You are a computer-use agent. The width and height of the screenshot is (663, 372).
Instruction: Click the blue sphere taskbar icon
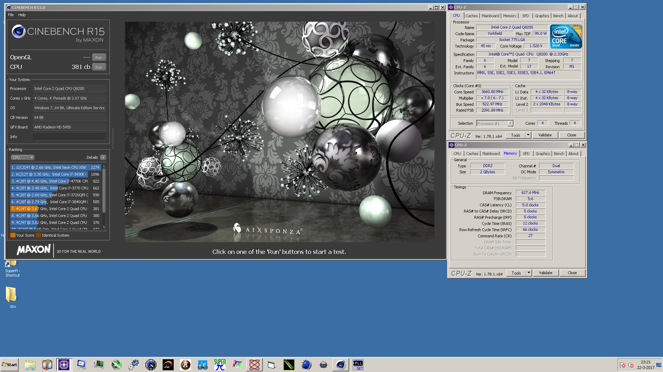(x=306, y=365)
